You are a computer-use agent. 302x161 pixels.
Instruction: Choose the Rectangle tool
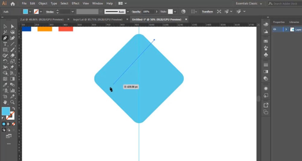(x=5, y=50)
